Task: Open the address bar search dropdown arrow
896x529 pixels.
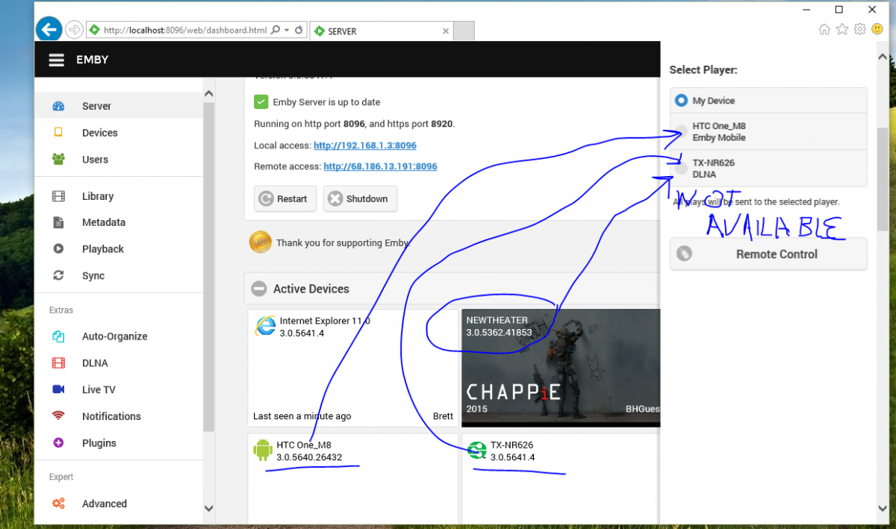Action: tap(287, 31)
